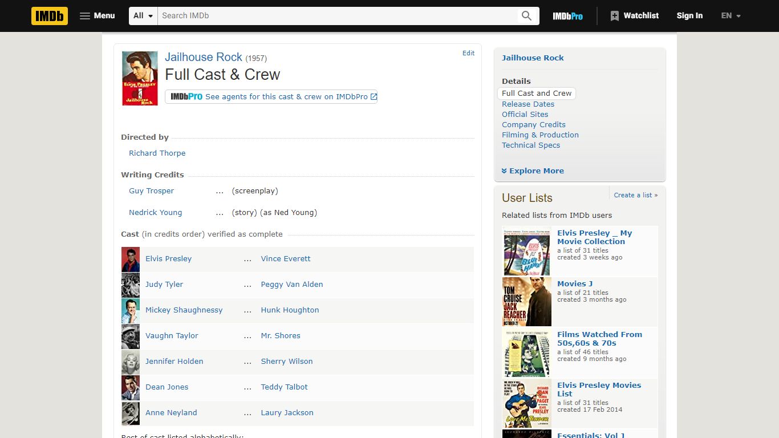Open the Jailhouse Rock title link
779x438 pixels.
(x=204, y=57)
